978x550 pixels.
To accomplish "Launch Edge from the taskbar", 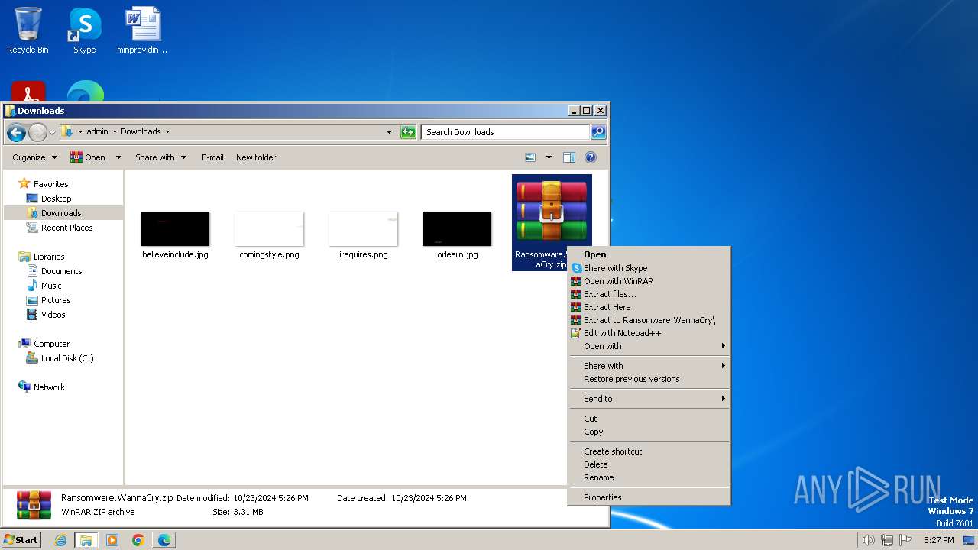I will click(164, 540).
